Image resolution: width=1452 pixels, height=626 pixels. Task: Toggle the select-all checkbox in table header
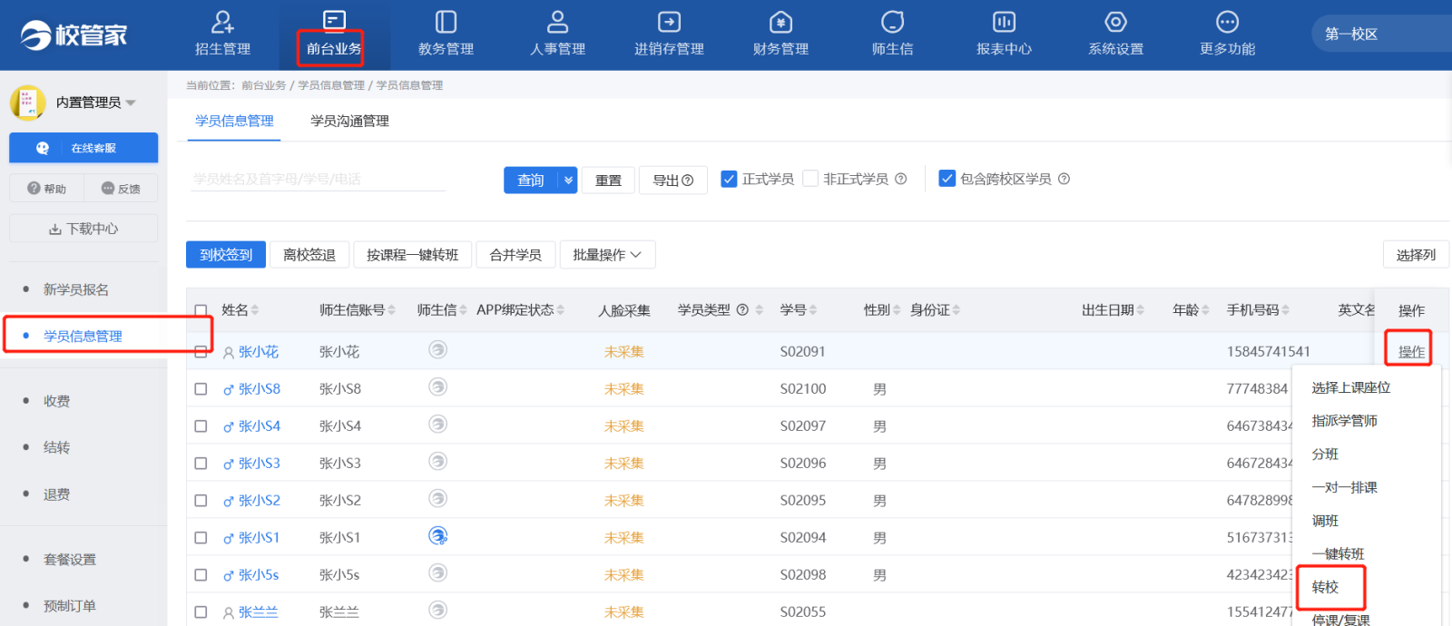click(x=201, y=310)
